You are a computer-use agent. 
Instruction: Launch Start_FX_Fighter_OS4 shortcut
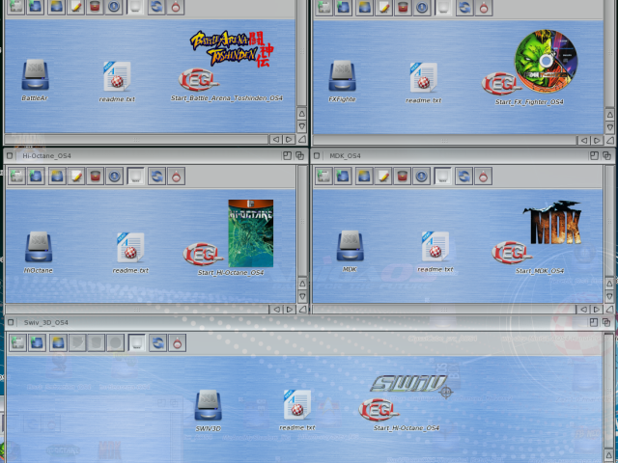pos(503,83)
